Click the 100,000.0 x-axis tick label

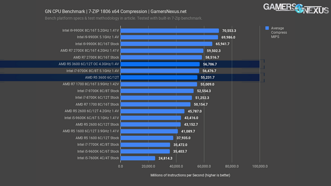coord(260,166)
